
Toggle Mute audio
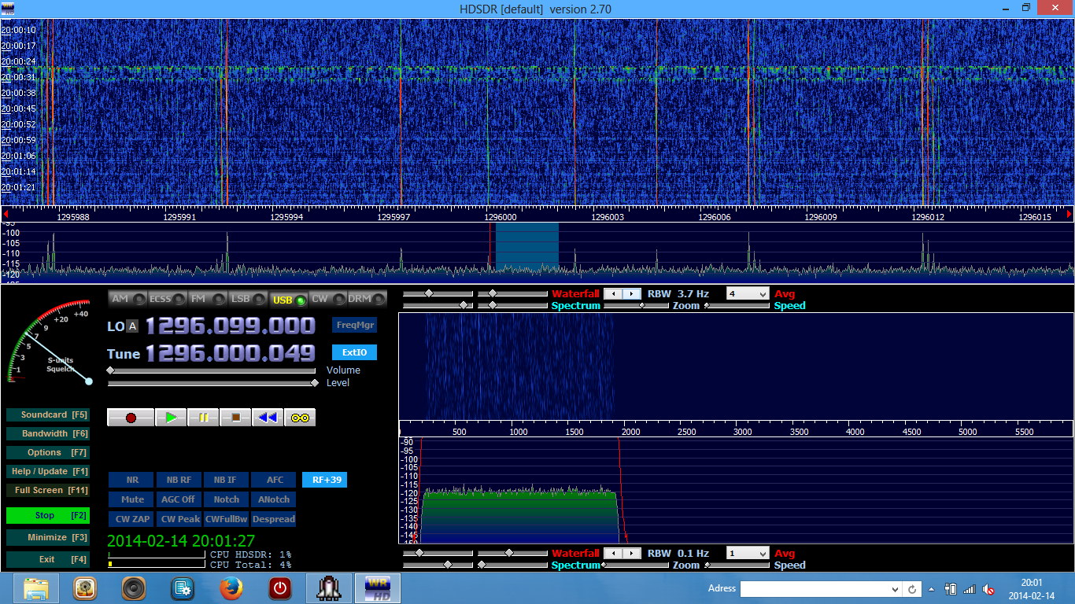click(131, 499)
